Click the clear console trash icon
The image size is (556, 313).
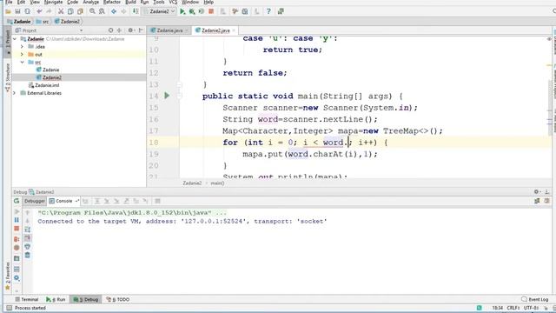click(27, 255)
